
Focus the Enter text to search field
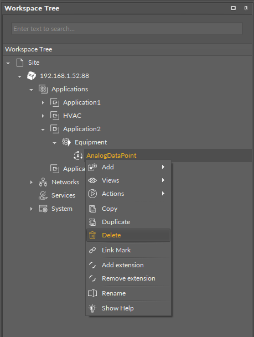pos(127,29)
